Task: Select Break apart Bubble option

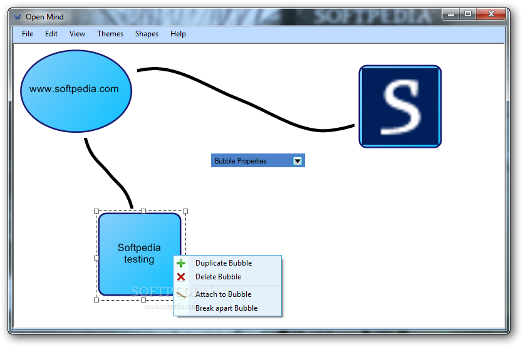Action: pos(227,308)
